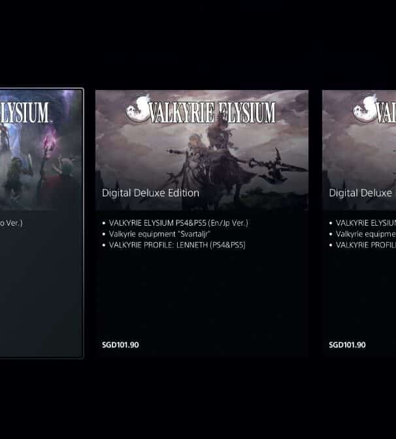Screen dimensions: 396x439
Task: Click the "Ver.)" text on the left card
Action: (x=14, y=223)
